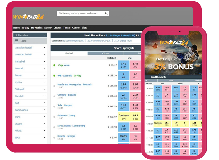Image resolution: width=219 pixels, height=160 pixels.
Task: Go to Cricket in top navigation
Action: [x=58, y=28]
